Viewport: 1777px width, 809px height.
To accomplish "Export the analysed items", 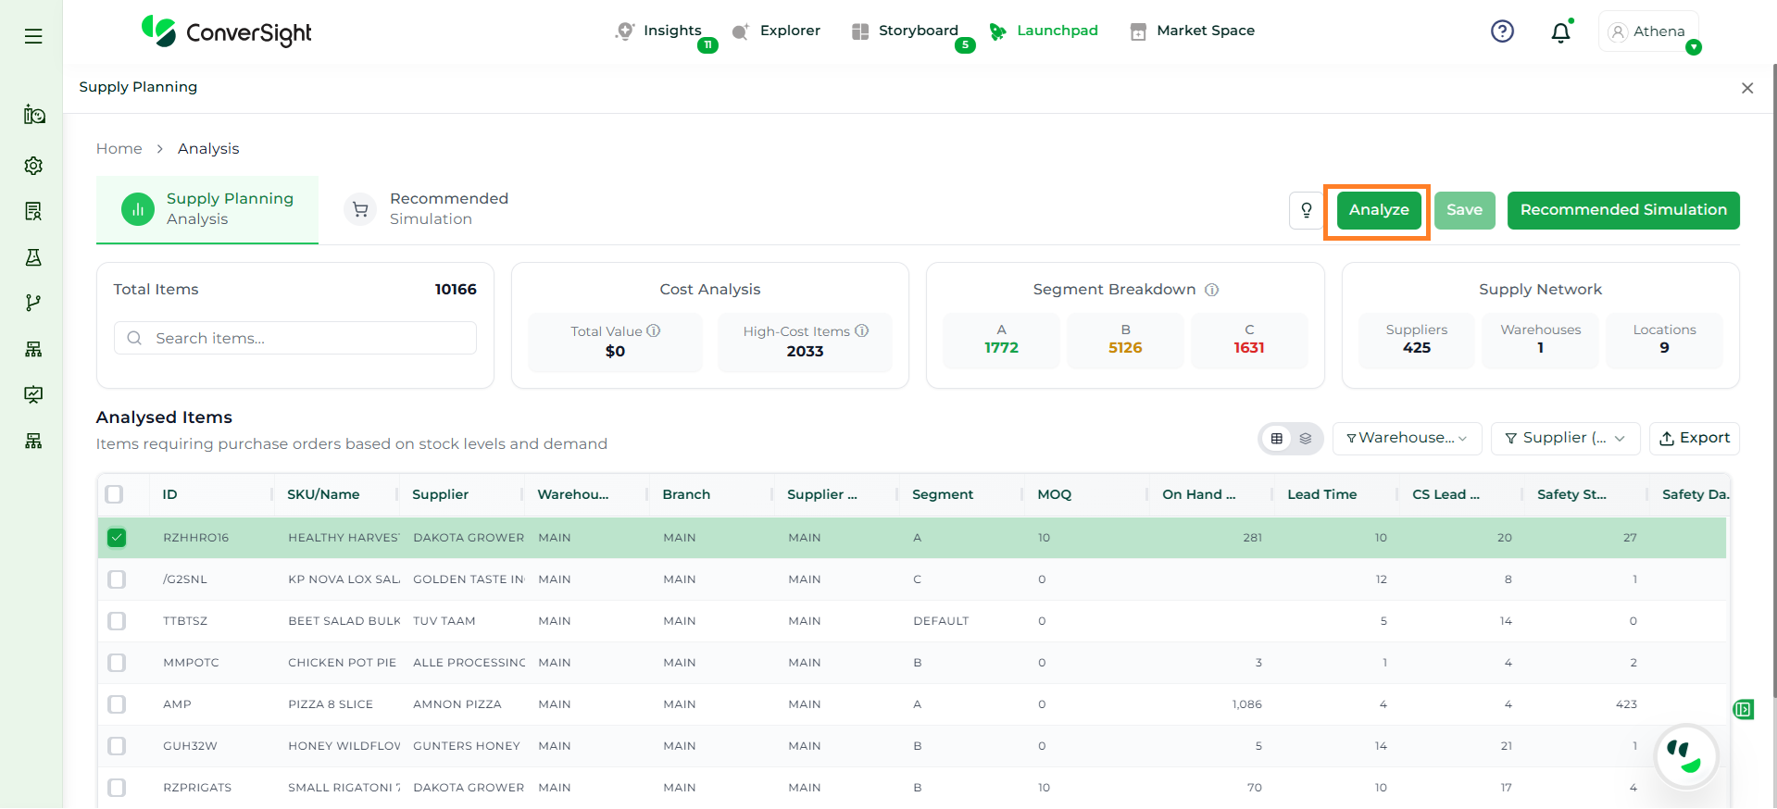I will 1694,439.
